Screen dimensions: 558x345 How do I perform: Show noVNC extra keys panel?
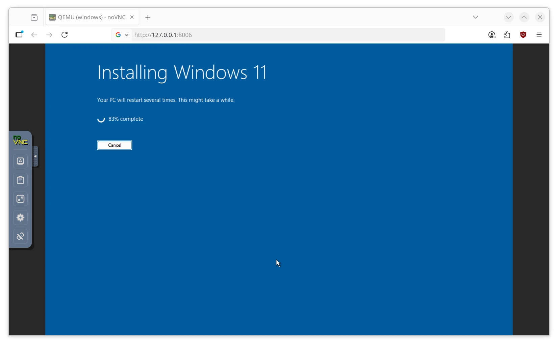click(x=21, y=161)
